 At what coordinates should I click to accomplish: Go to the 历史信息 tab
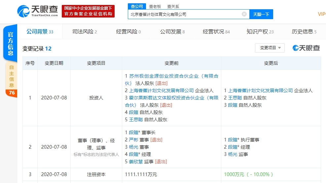(304, 32)
